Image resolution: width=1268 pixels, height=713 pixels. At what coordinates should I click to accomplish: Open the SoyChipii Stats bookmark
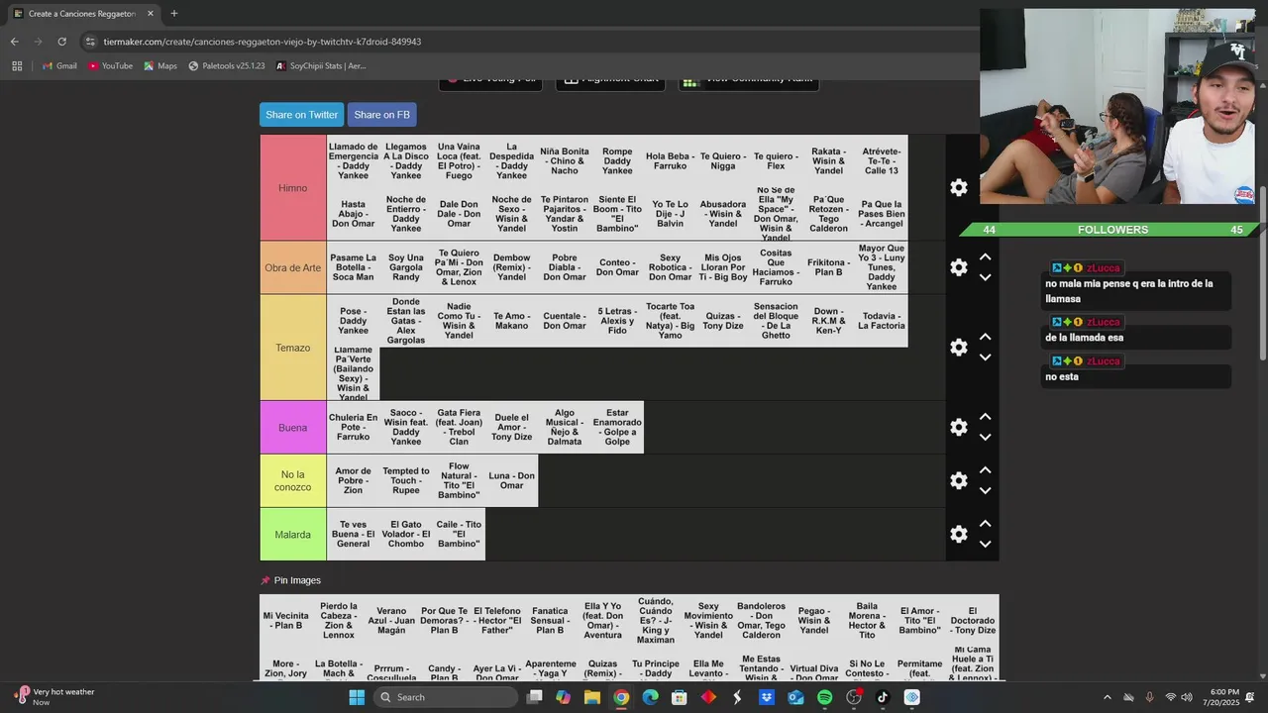tap(321, 66)
